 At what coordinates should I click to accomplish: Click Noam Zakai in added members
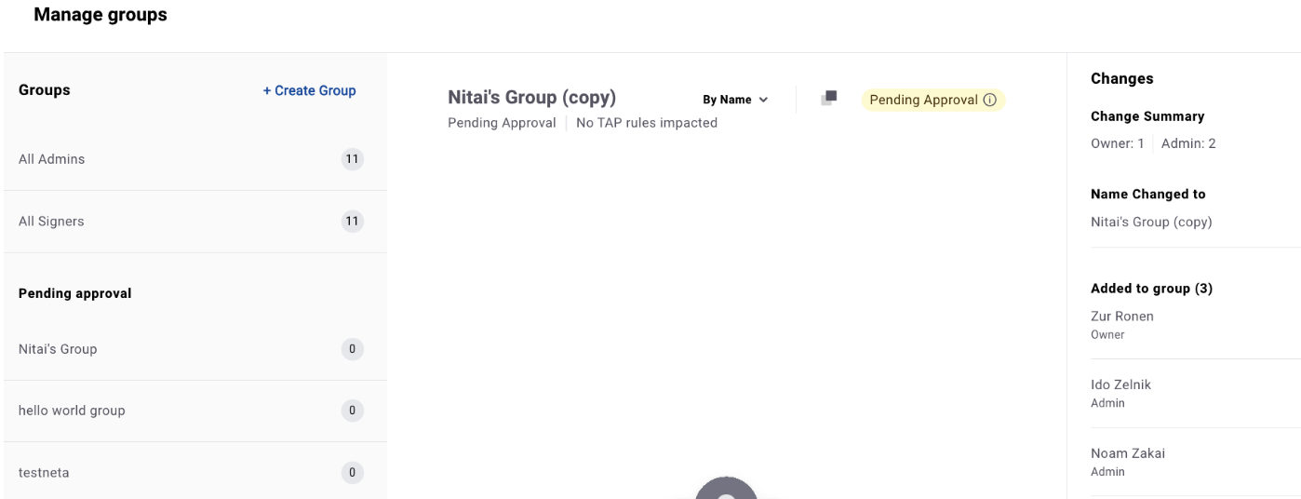click(x=1128, y=453)
